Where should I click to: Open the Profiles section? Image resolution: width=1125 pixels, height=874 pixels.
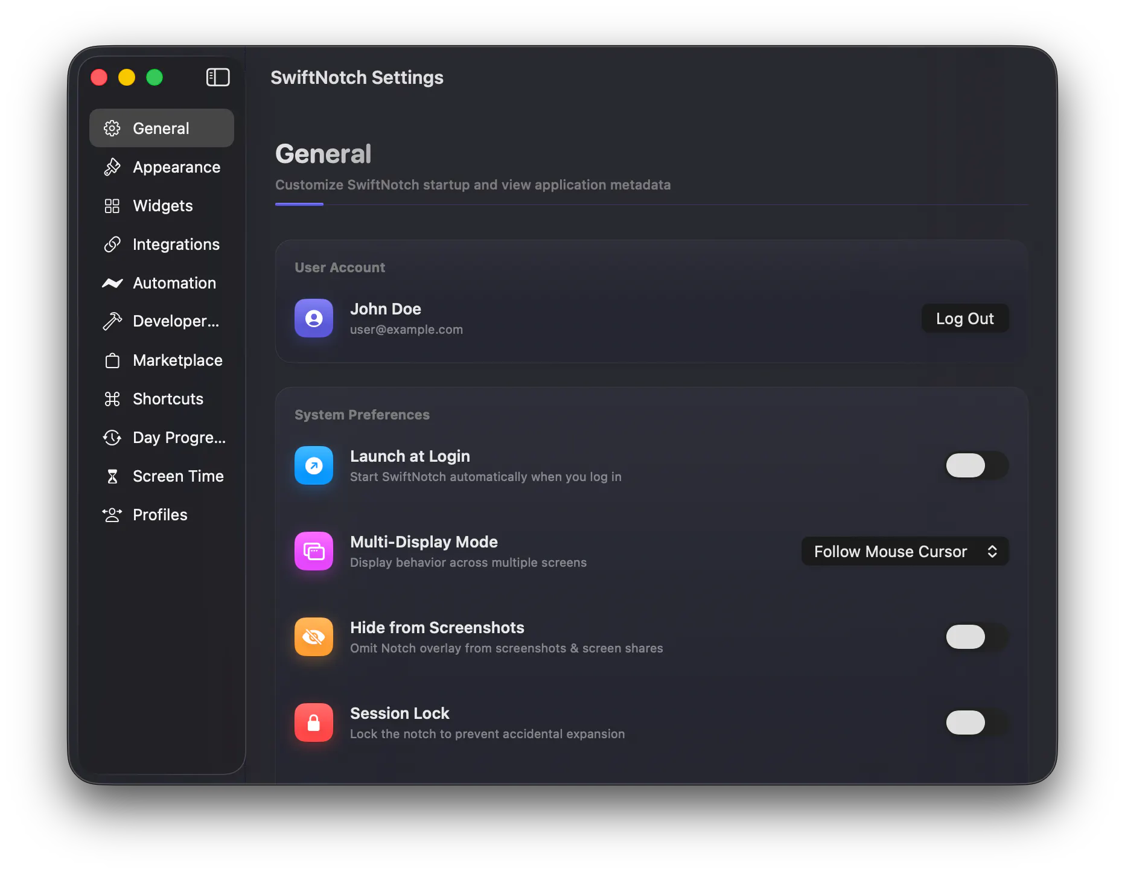tap(162, 515)
